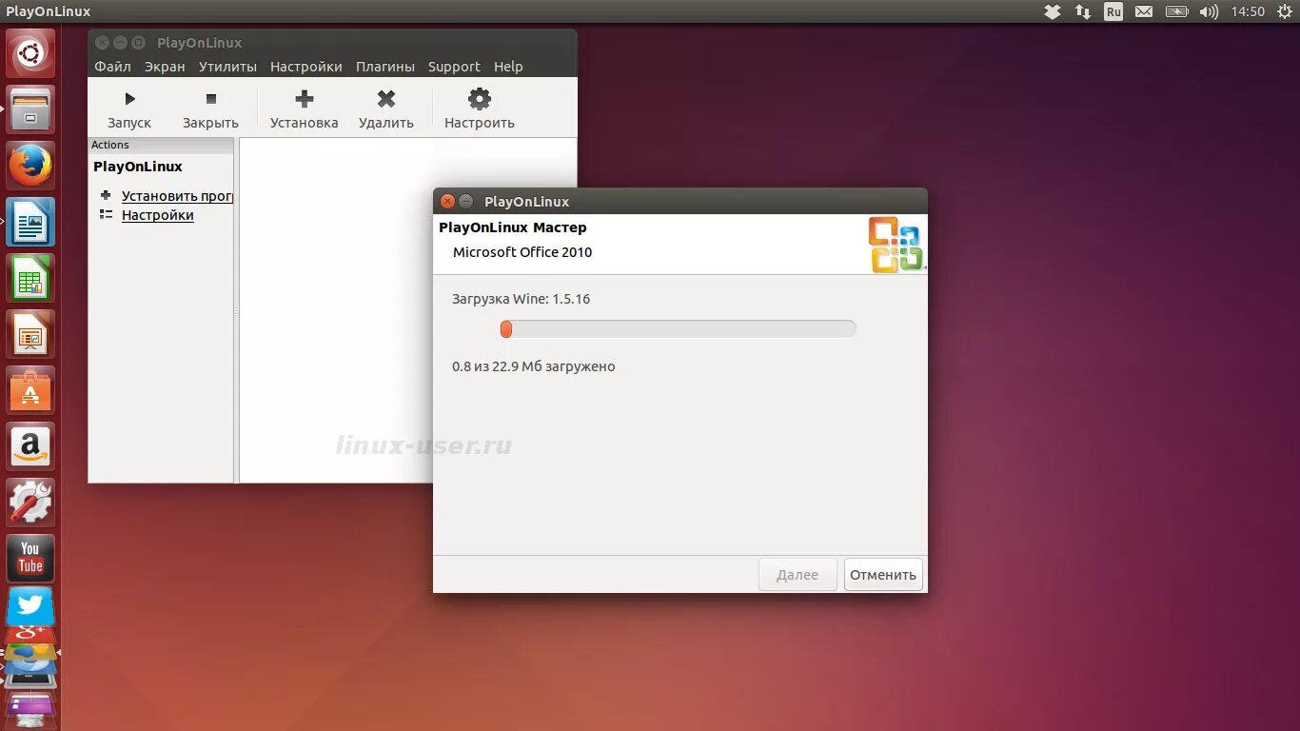Open System Settings wrench-gear dock icon
Image resolution: width=1300 pixels, height=731 pixels.
pyautogui.click(x=30, y=503)
